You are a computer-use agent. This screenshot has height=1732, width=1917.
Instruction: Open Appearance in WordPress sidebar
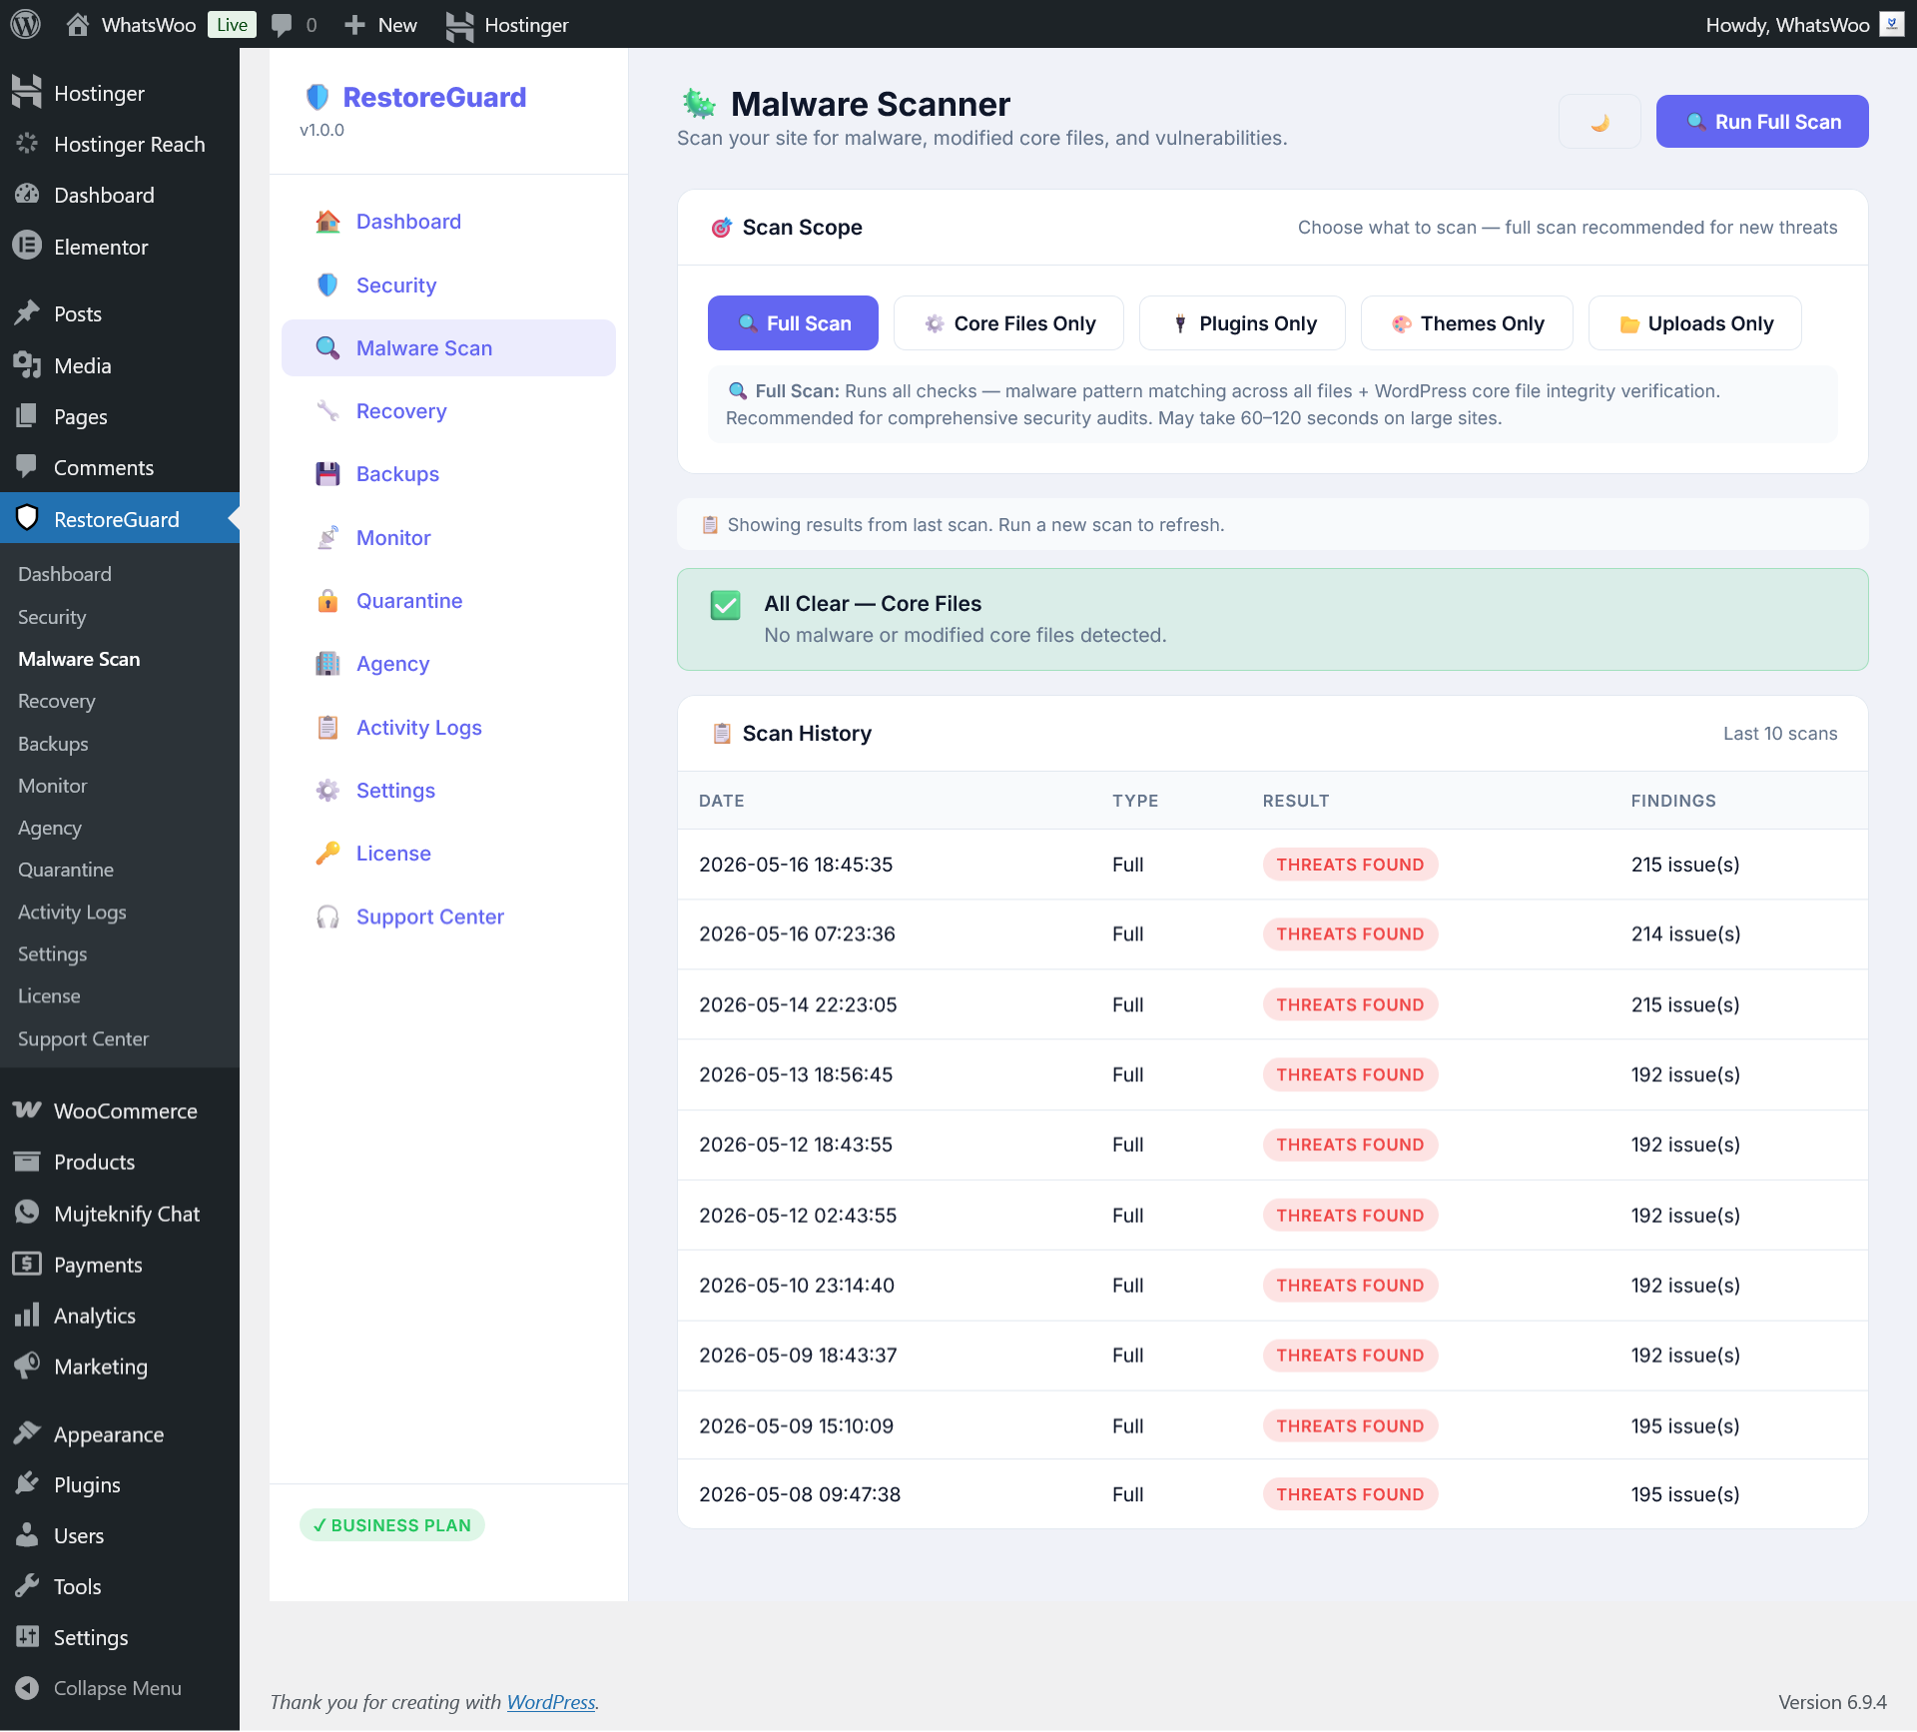(x=120, y=1435)
